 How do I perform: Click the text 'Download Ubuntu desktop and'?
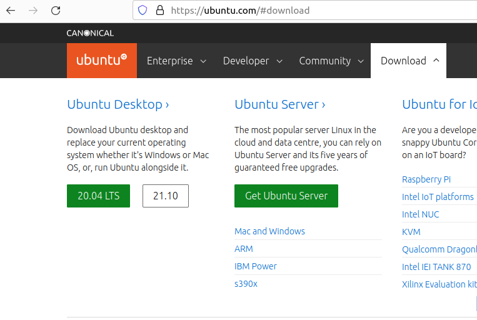128,130
